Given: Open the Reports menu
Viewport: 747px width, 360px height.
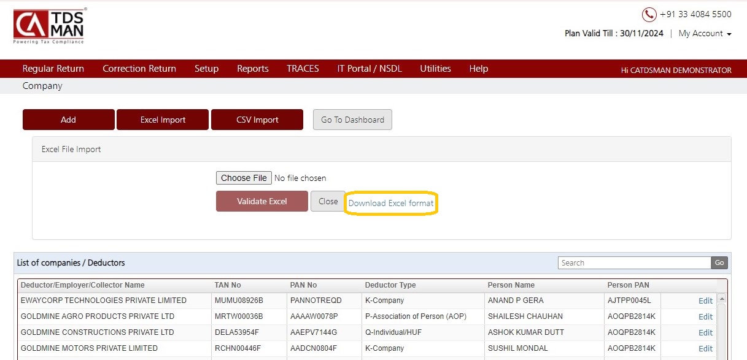Looking at the screenshot, I should point(253,69).
